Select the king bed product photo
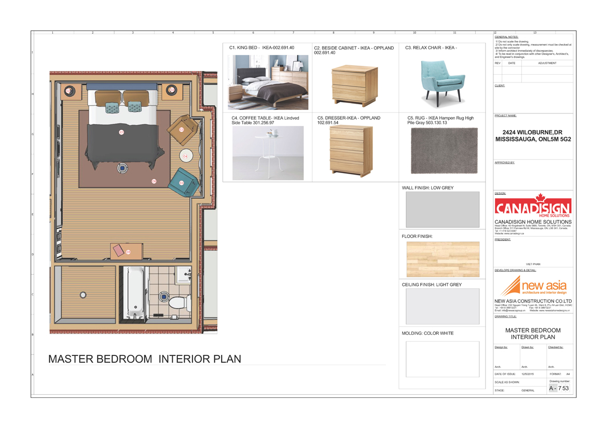This screenshot has width=607, height=428. pos(268,82)
